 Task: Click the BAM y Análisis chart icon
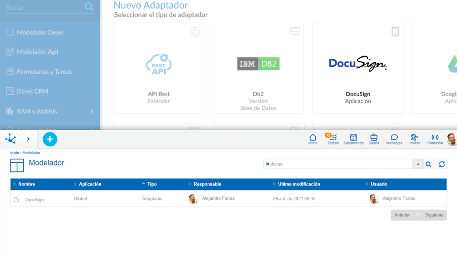[10, 111]
